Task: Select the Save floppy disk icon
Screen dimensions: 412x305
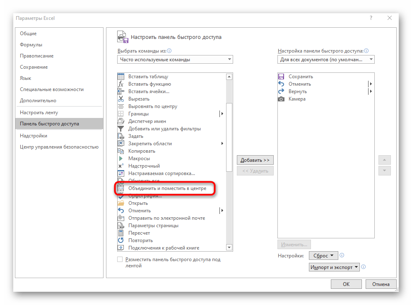Action: pyautogui.click(x=281, y=77)
